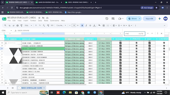This screenshot has width=170, height=95.
Task: Open the DATE column filter dropdown
Action: pyautogui.click(x=110, y=39)
